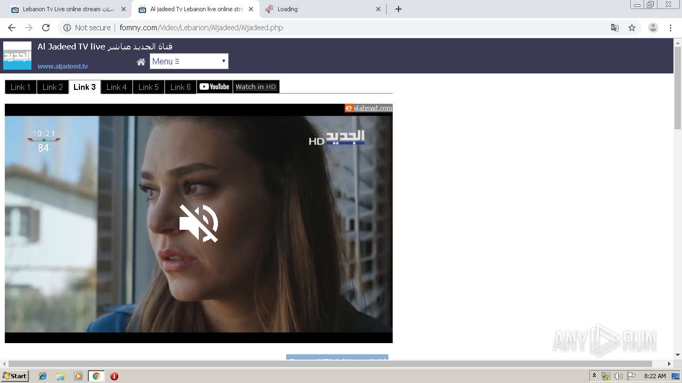Open the home icon beside the Menu dropdown
The height and width of the screenshot is (383, 682).
point(141,62)
